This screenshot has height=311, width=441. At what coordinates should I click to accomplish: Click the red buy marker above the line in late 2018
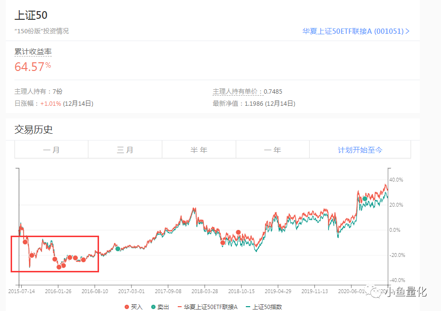(238, 232)
